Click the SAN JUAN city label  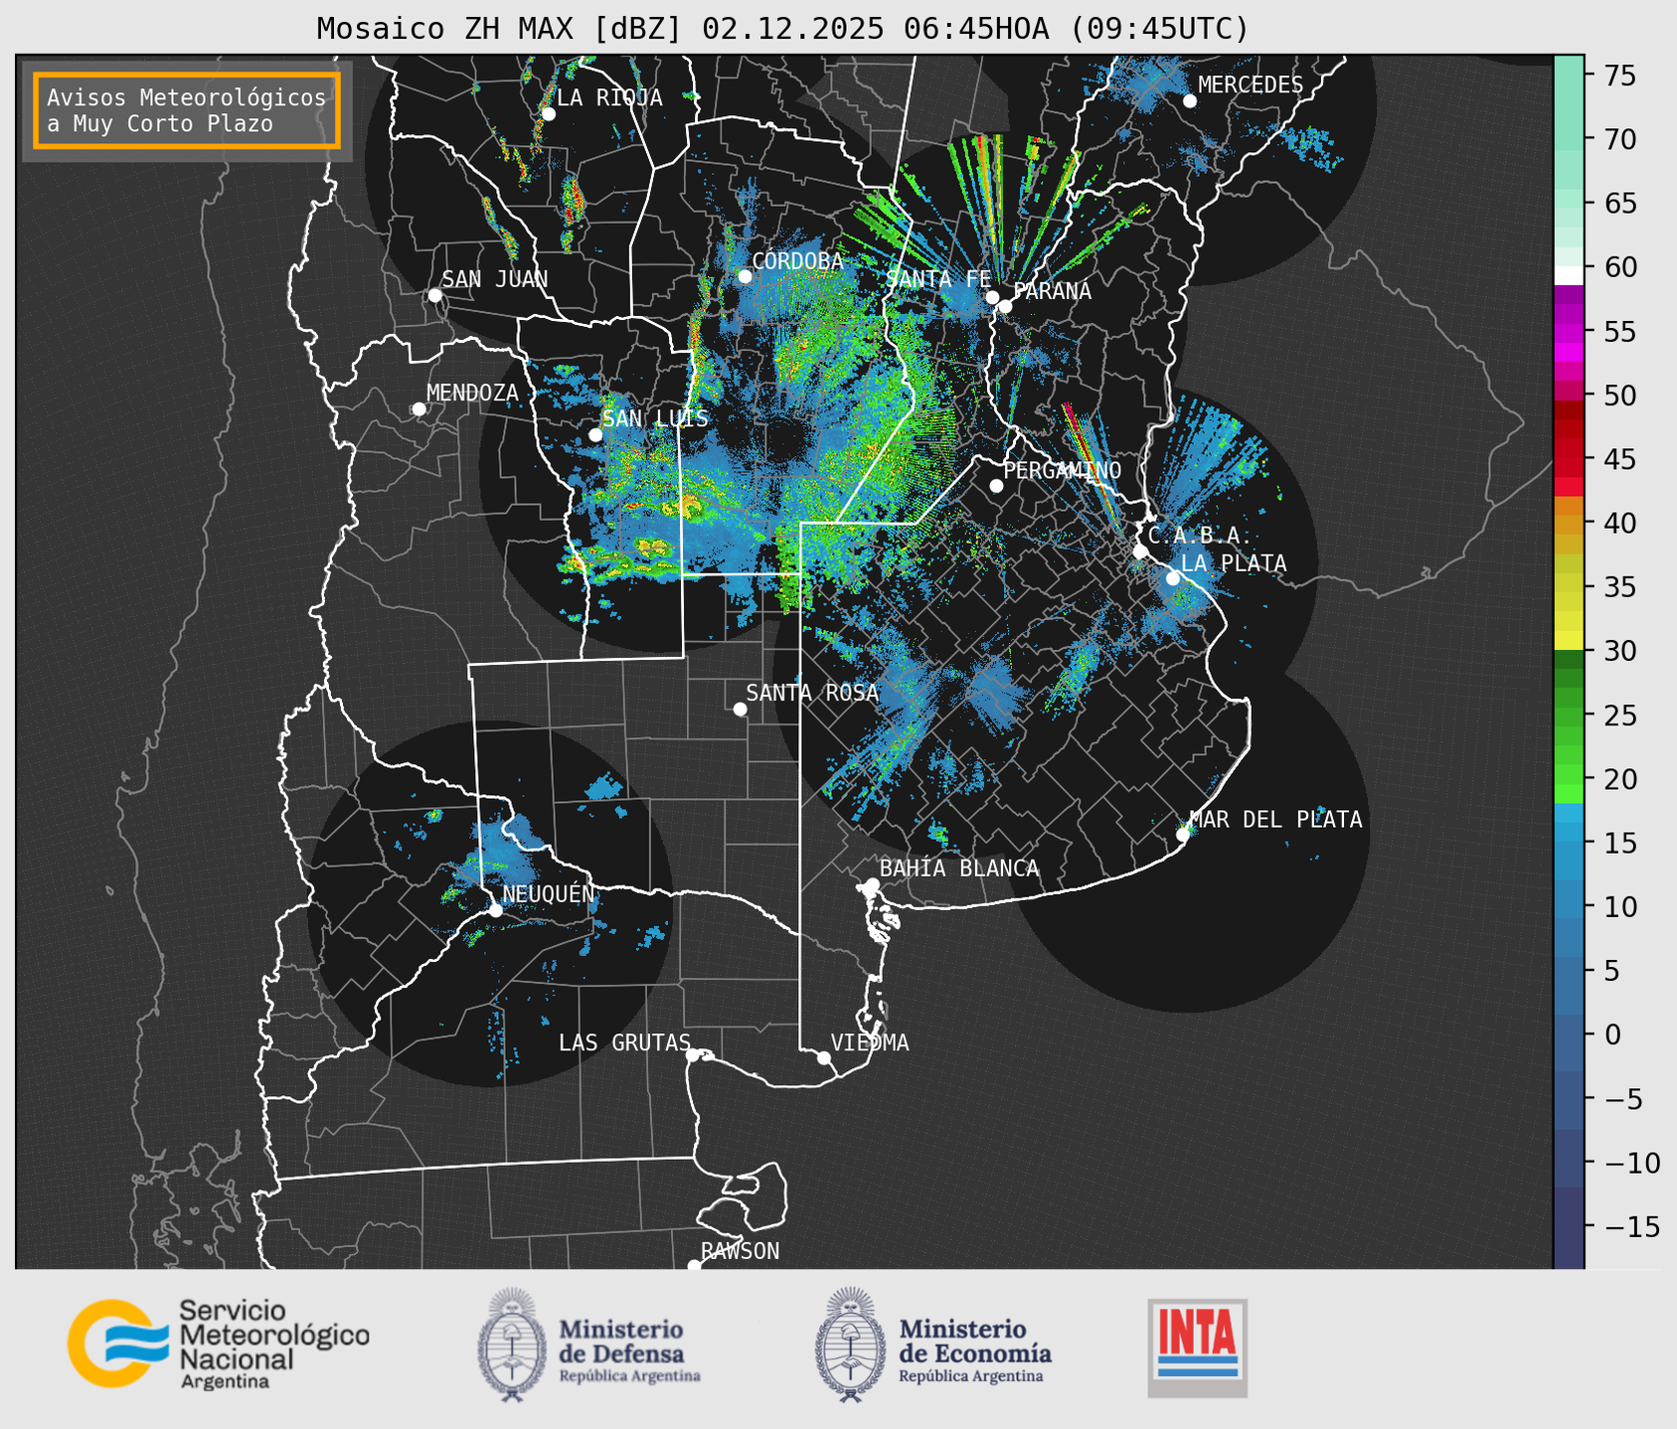coord(495,279)
